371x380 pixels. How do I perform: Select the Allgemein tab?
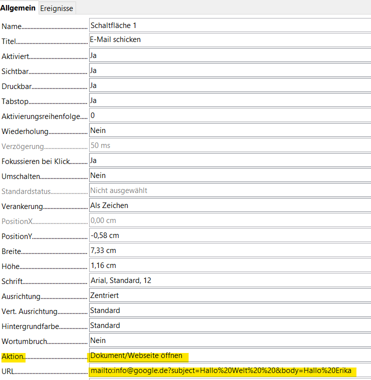18,8
